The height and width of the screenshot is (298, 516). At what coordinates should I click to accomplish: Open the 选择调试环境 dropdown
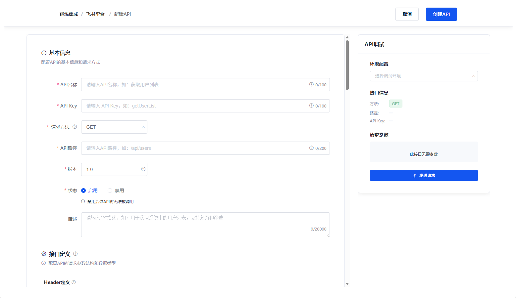pyautogui.click(x=424, y=76)
